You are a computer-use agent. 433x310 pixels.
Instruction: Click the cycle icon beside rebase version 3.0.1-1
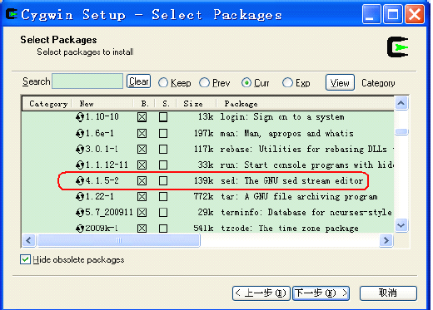80,150
